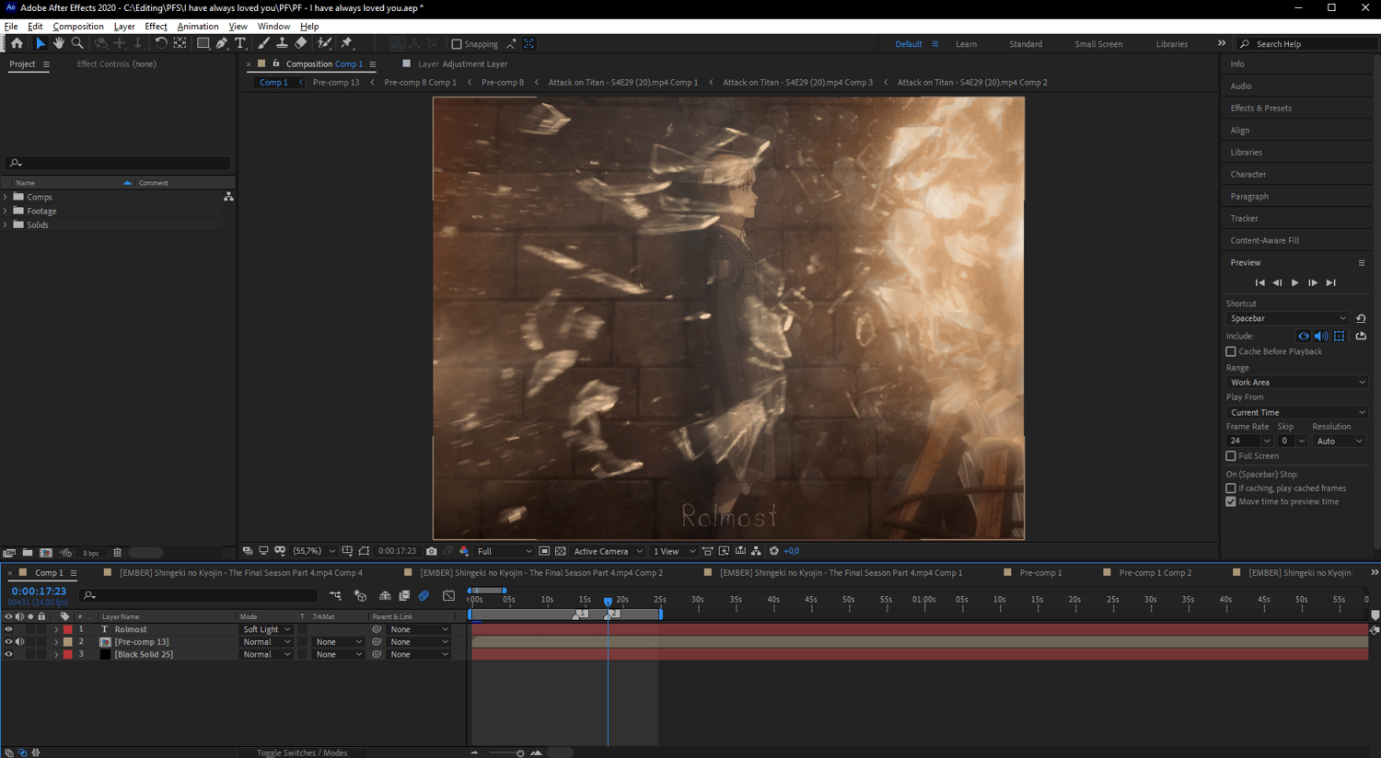Expand the Footage folder
The image size is (1381, 758).
click(x=6, y=211)
